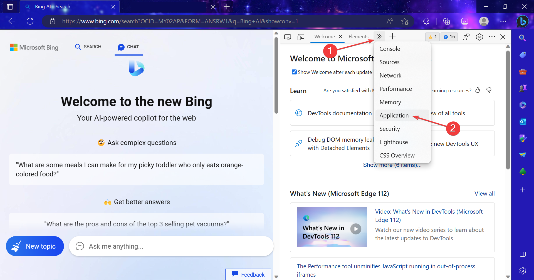This screenshot has width=534, height=280.
Task: View site information lock icon
Action: (53, 21)
